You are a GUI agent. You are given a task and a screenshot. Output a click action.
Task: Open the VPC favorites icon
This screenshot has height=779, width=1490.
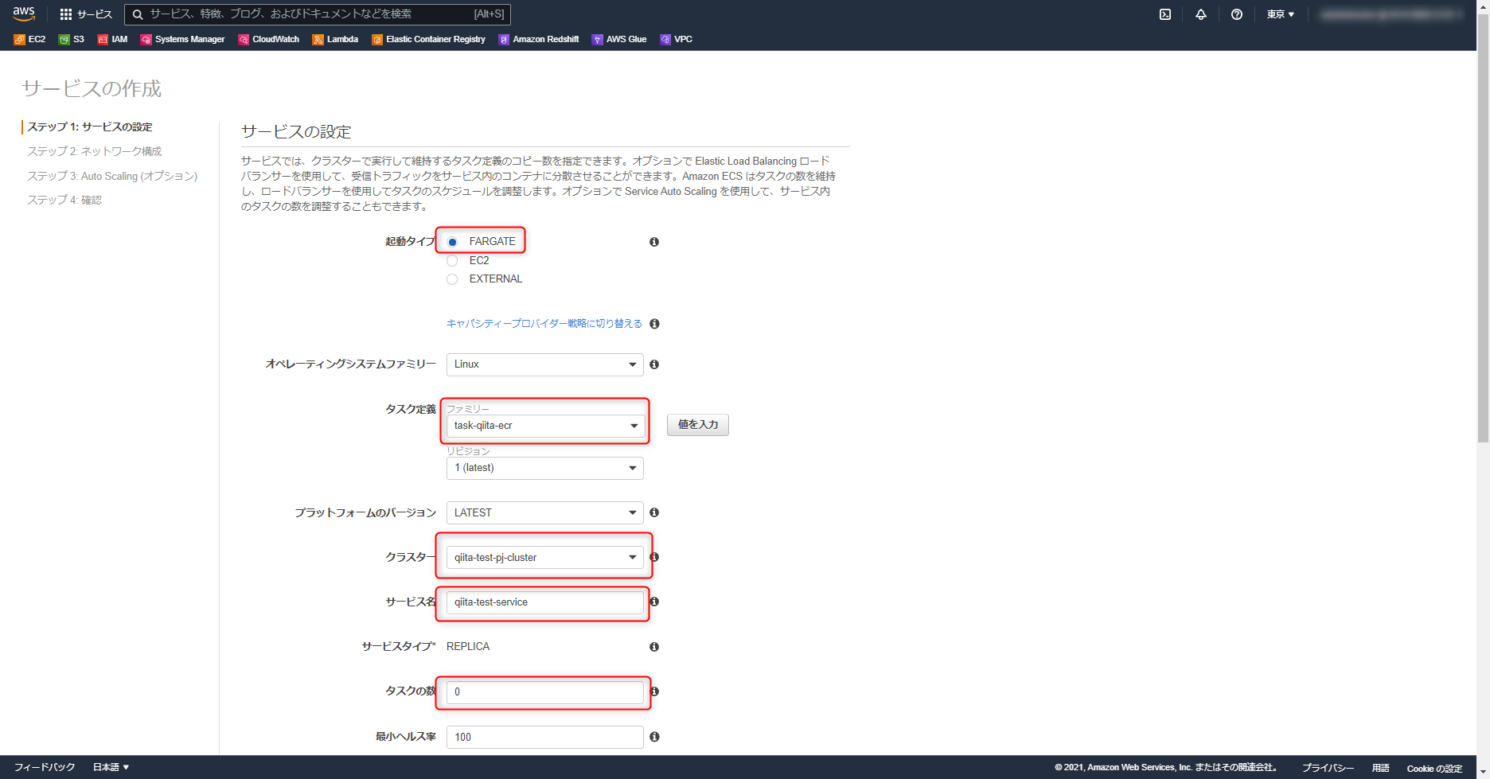[x=676, y=39]
